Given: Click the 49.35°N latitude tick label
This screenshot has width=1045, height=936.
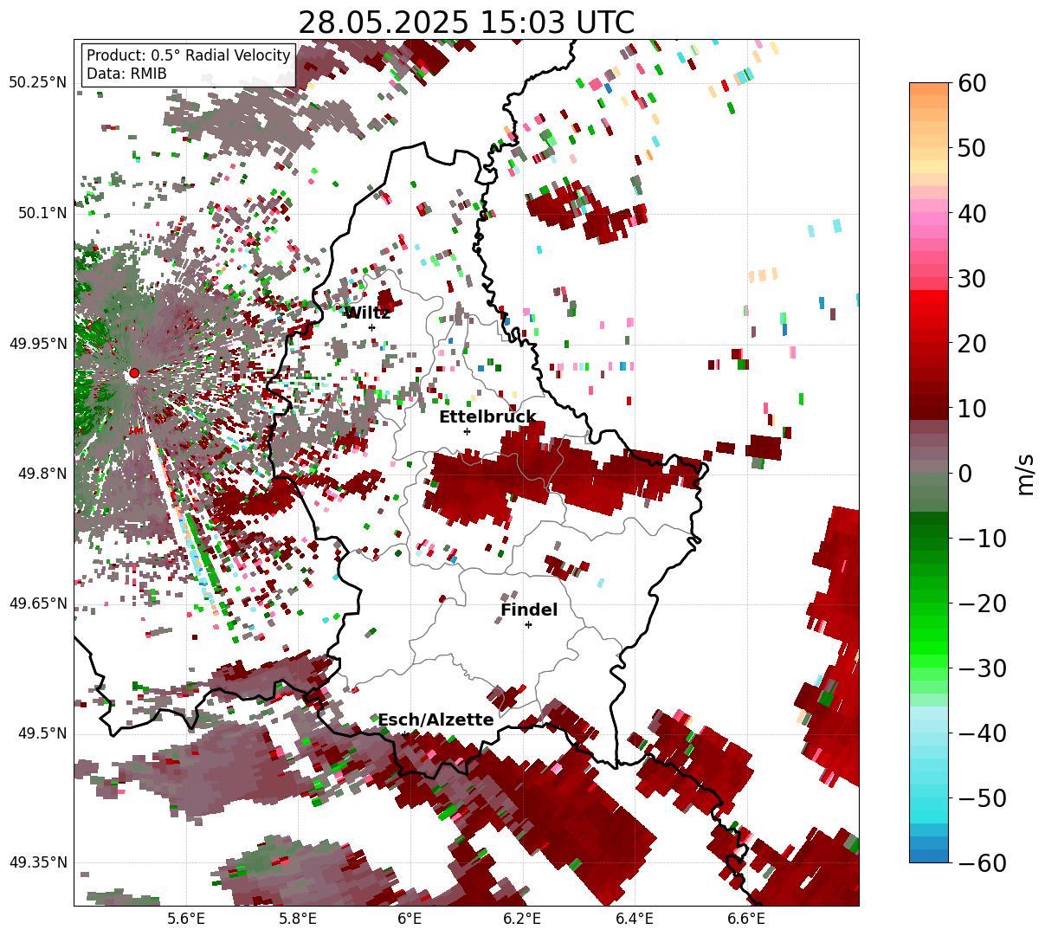Looking at the screenshot, I should (x=37, y=863).
